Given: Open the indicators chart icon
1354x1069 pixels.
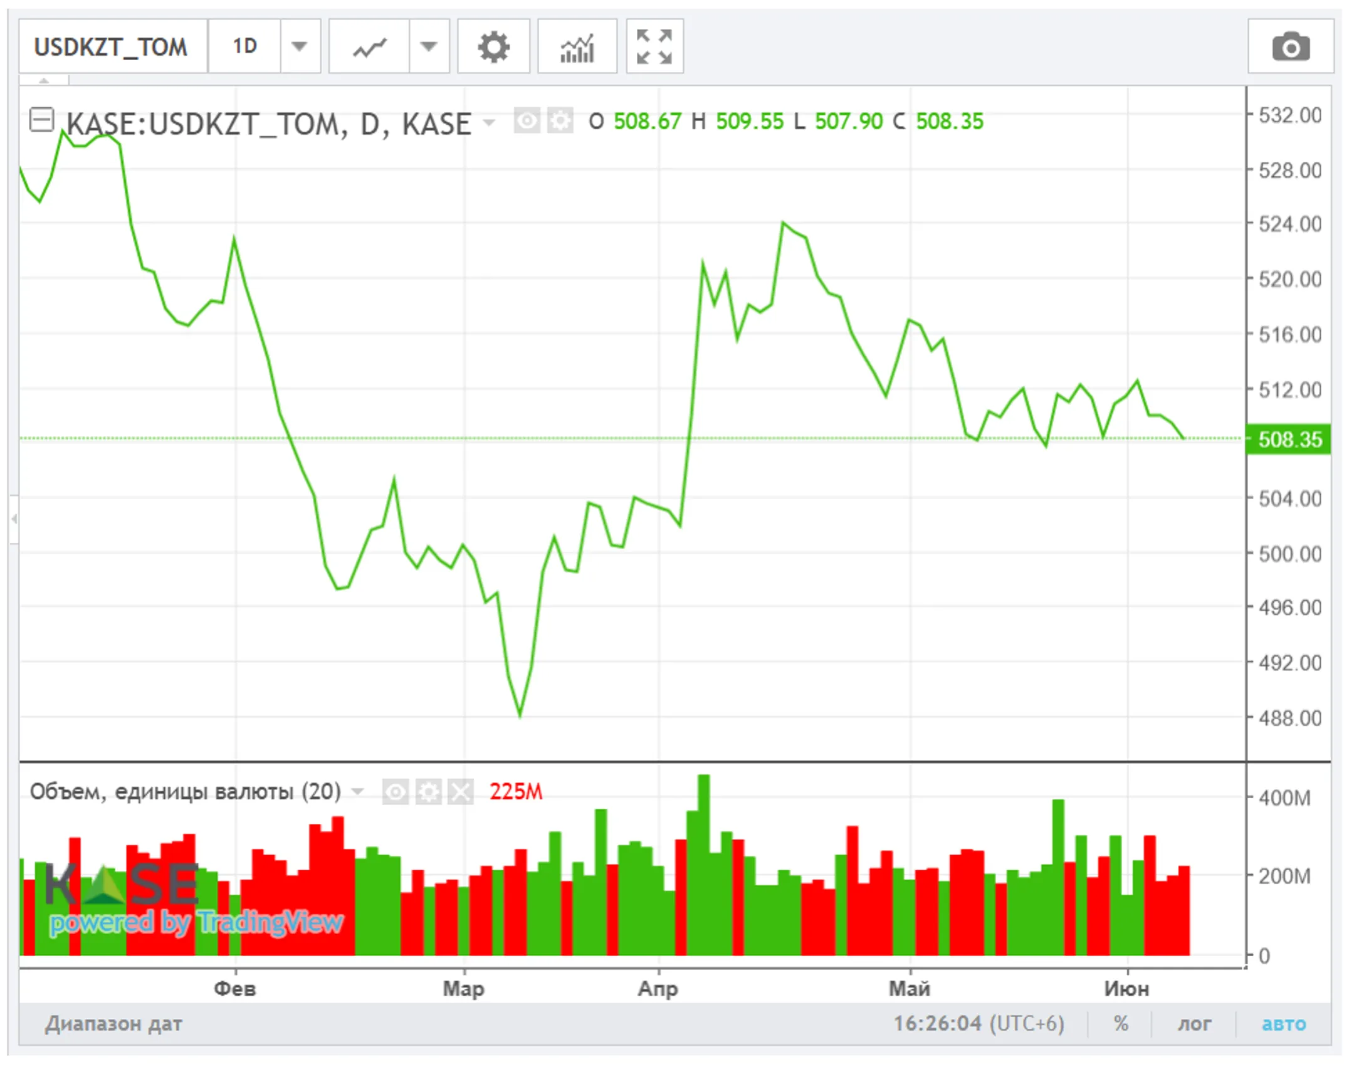Looking at the screenshot, I should coord(577,47).
